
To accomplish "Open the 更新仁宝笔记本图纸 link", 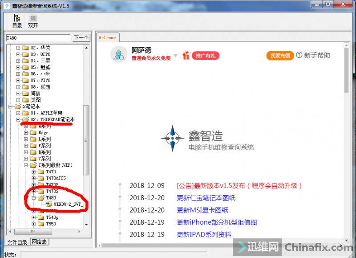I will 206,198.
